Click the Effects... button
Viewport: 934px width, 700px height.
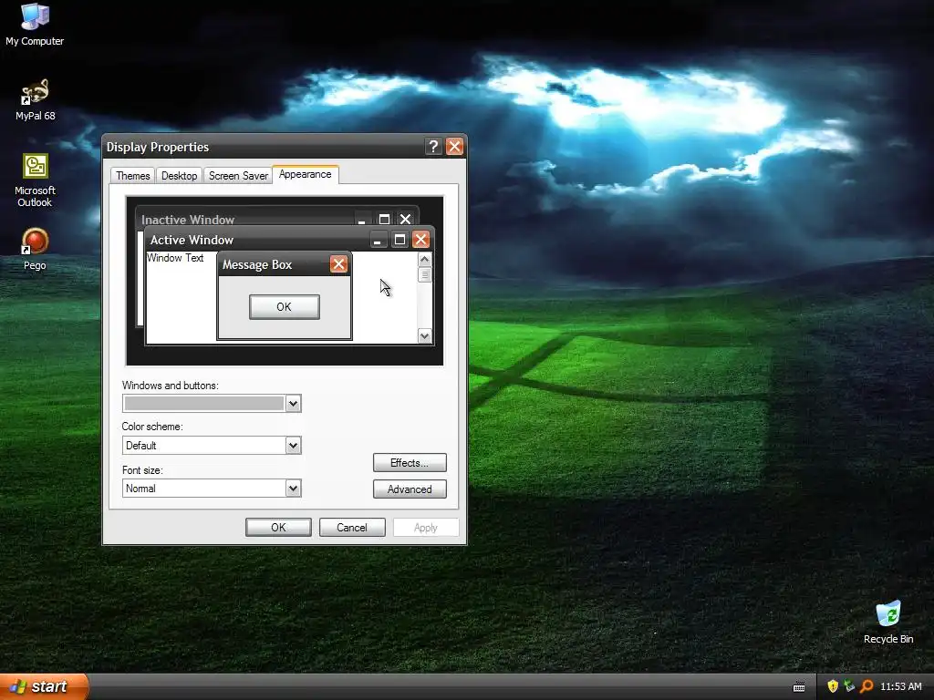coord(410,462)
